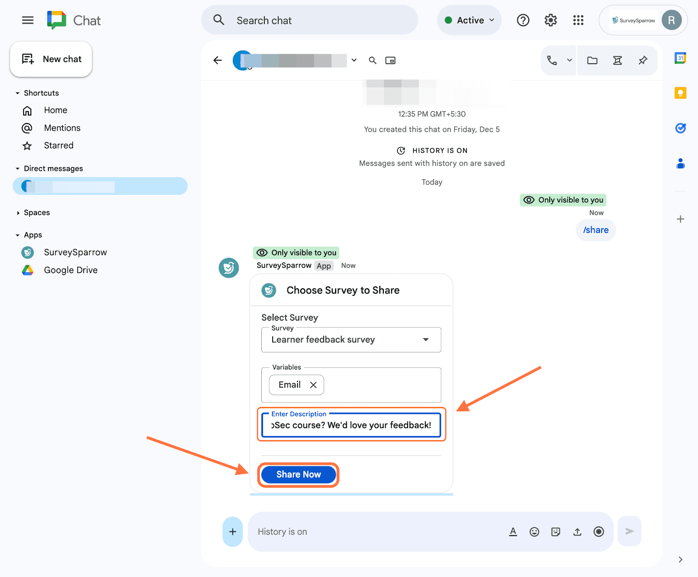Open the emoji picker in message bar
The image size is (698, 577).
[x=534, y=532]
